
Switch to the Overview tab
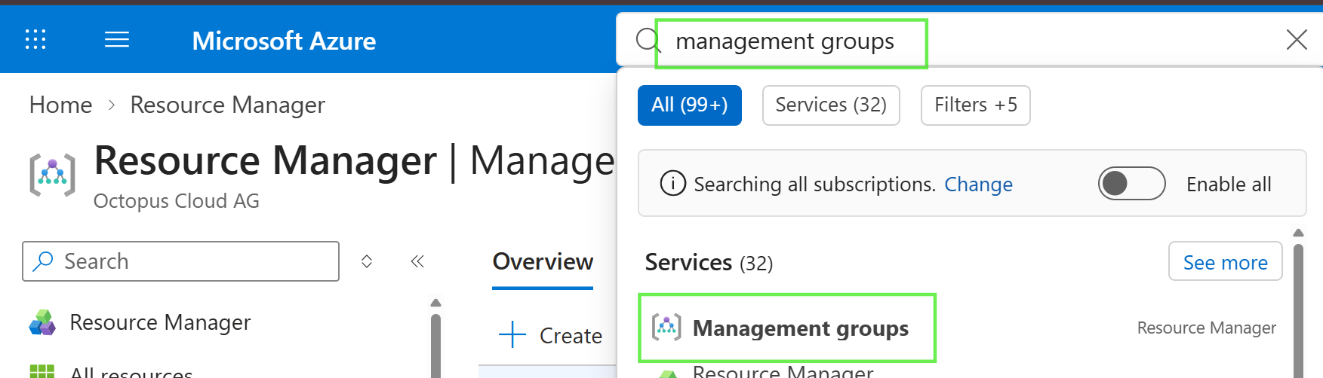[x=543, y=261]
